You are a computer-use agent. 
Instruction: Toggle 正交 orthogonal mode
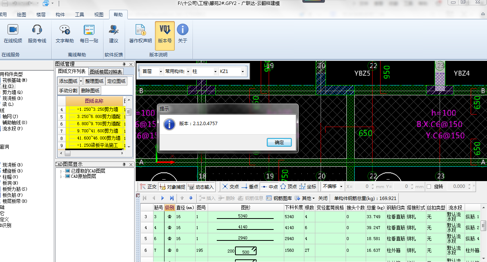(148, 186)
